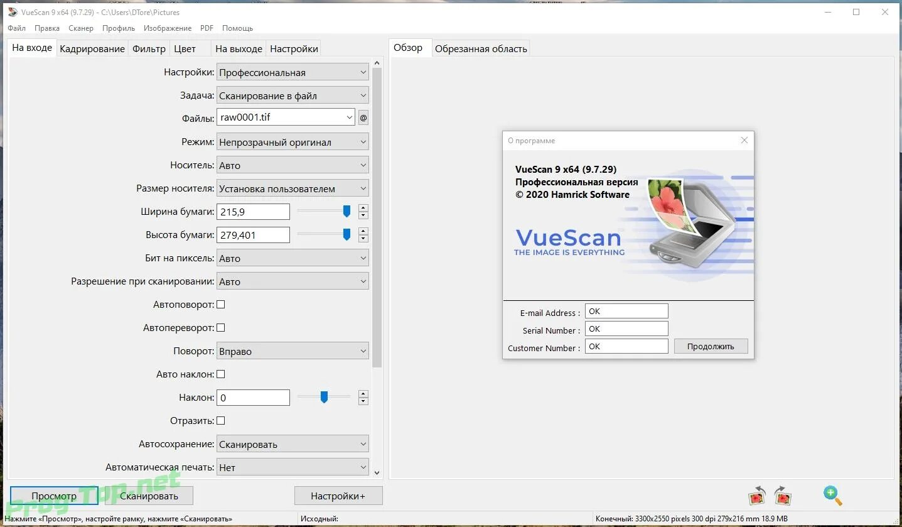Click the Высота бумаги value field
This screenshot has width=902, height=527.
point(253,235)
